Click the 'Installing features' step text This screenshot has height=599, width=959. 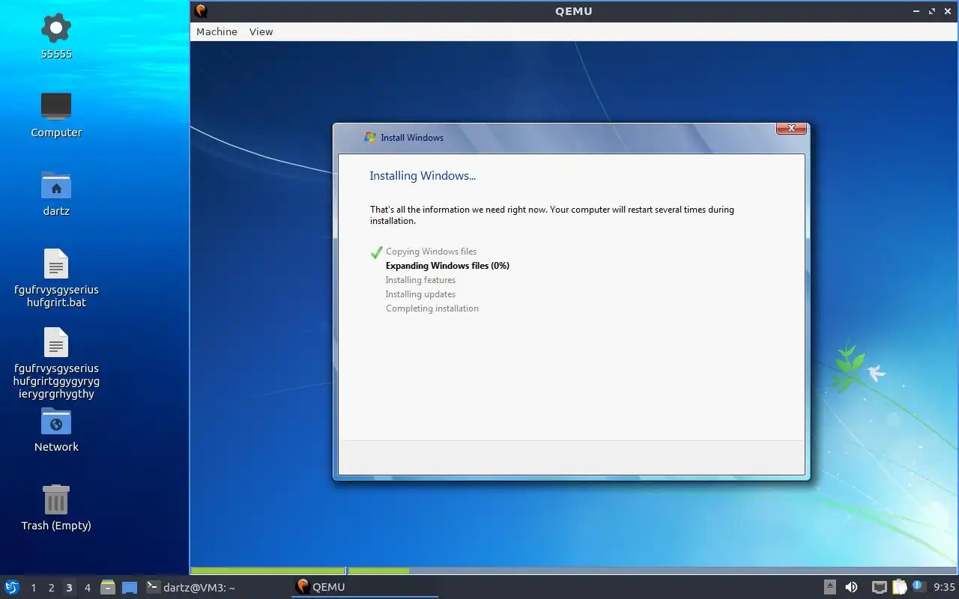[420, 280]
